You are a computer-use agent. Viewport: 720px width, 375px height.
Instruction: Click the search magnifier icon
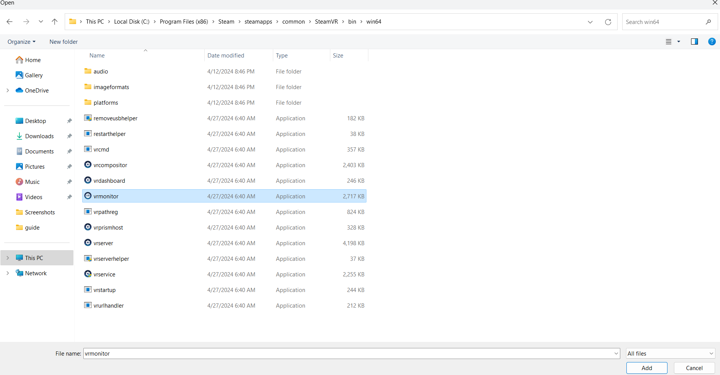tap(708, 22)
